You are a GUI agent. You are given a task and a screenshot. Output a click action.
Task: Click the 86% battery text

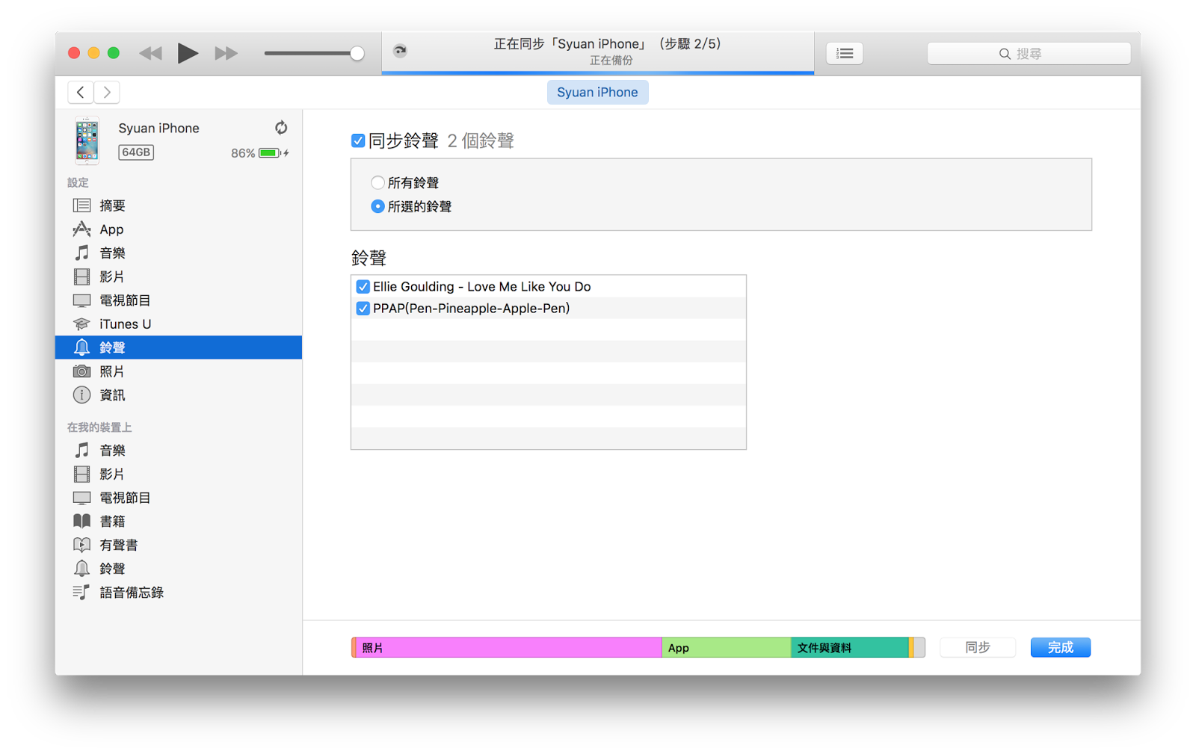click(243, 153)
